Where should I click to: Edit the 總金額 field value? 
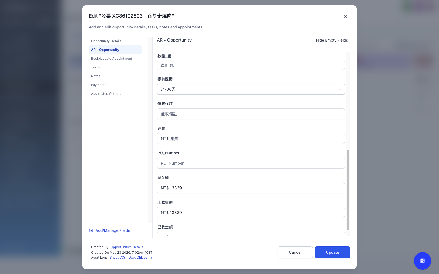(x=251, y=188)
